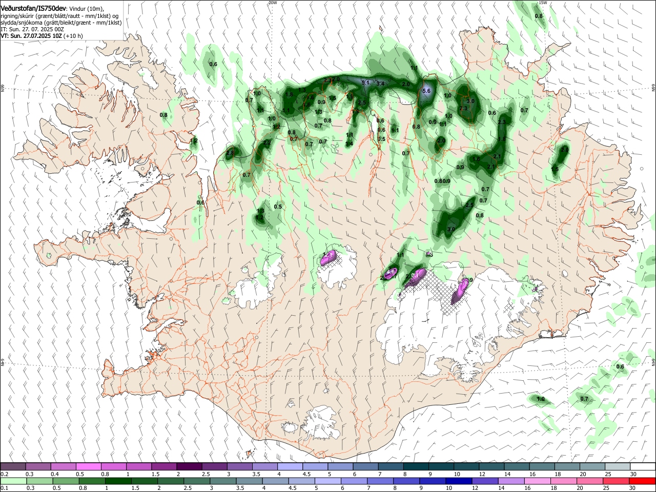The image size is (656, 492).
Task: Click the 2.8 value on the west coast
Action: point(230,153)
